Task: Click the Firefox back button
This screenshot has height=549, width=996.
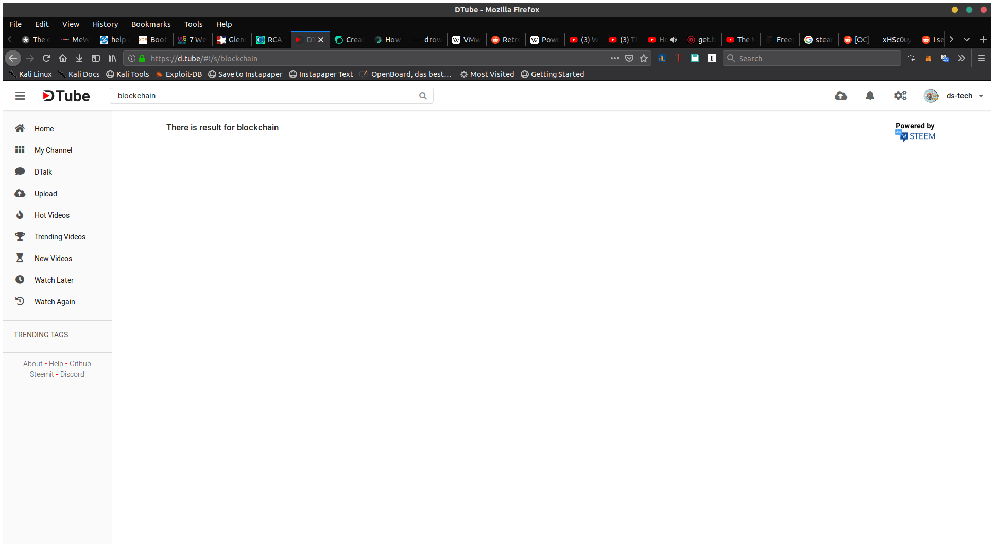Action: [x=13, y=58]
